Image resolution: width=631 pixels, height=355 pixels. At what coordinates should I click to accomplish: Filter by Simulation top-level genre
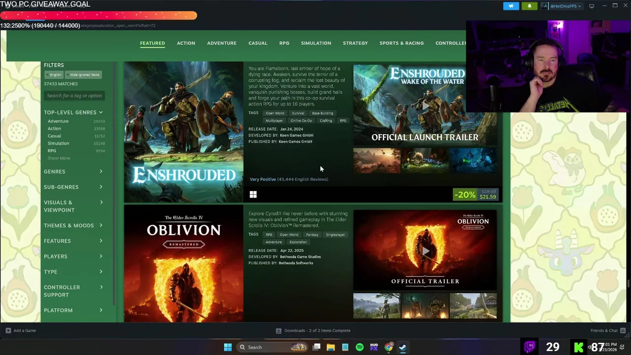click(x=58, y=143)
